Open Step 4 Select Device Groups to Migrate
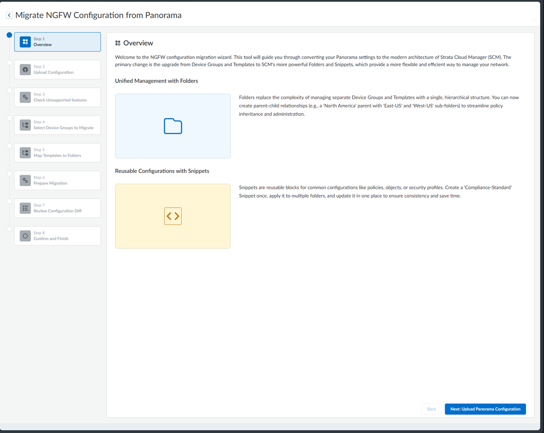The height and width of the screenshot is (433, 544). coord(58,125)
